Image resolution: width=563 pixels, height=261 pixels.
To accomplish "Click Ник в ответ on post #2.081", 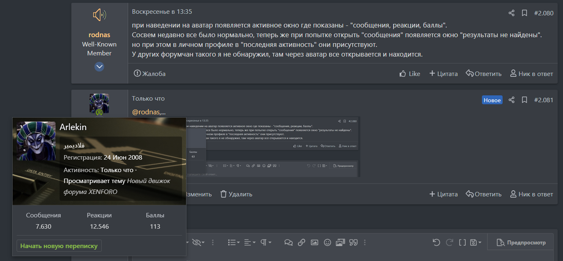I will click(x=531, y=194).
